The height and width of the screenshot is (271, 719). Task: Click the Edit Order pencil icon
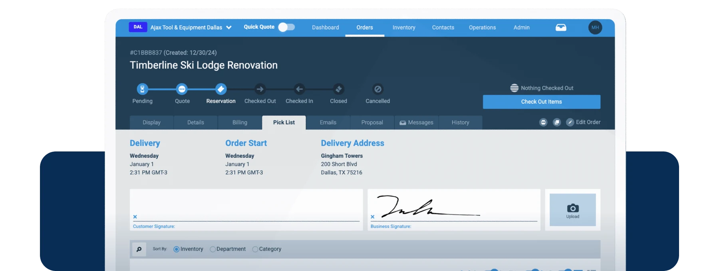[x=570, y=122]
